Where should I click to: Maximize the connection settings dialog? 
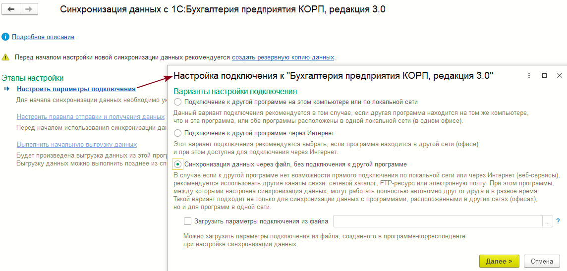click(544, 76)
